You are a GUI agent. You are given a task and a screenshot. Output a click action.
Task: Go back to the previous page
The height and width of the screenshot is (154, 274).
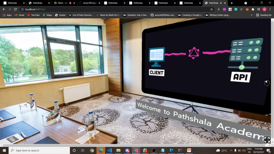(x=4, y=9)
